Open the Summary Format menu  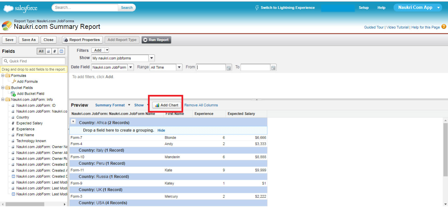(112, 105)
